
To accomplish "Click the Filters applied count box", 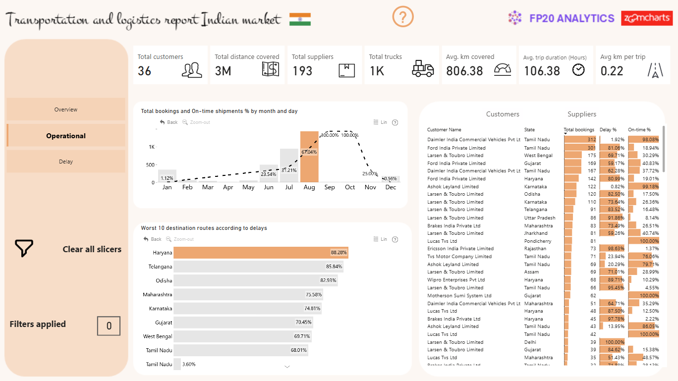I will coord(109,326).
